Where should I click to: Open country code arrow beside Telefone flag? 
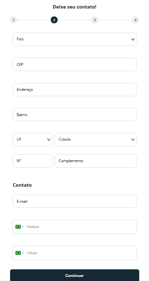tap(23, 227)
